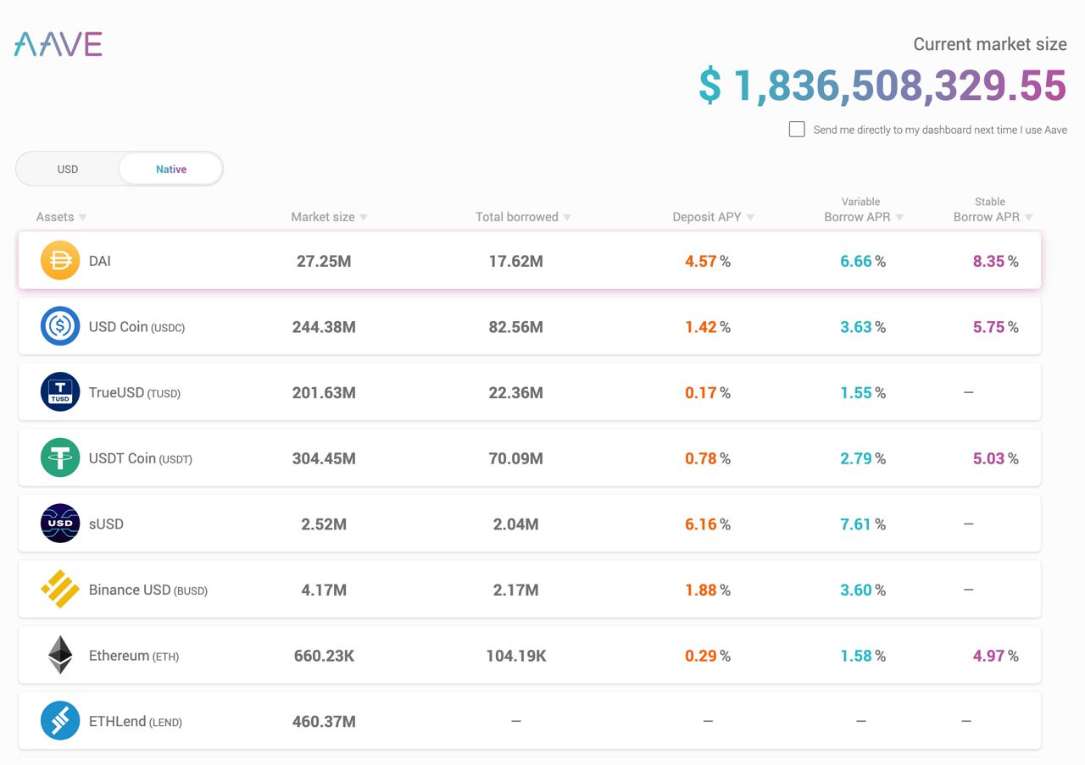Viewport: 1085px width, 765px height.
Task: Sort by Variable Borrow APR arrow
Action: point(899,218)
